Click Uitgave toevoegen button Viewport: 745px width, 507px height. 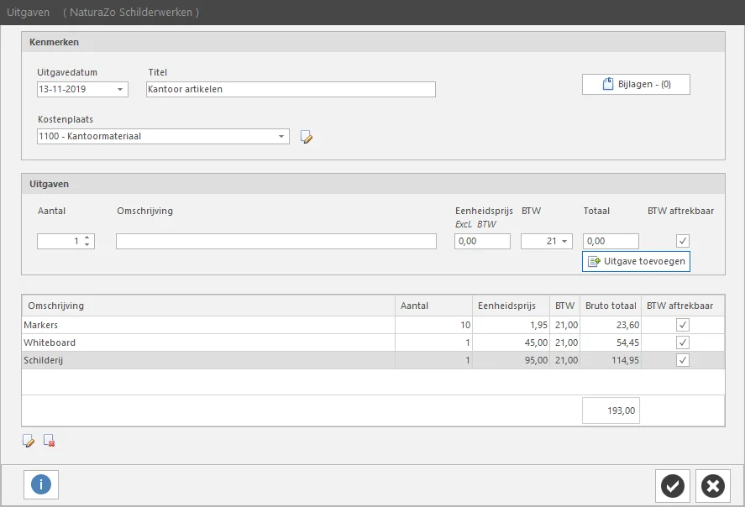point(636,262)
